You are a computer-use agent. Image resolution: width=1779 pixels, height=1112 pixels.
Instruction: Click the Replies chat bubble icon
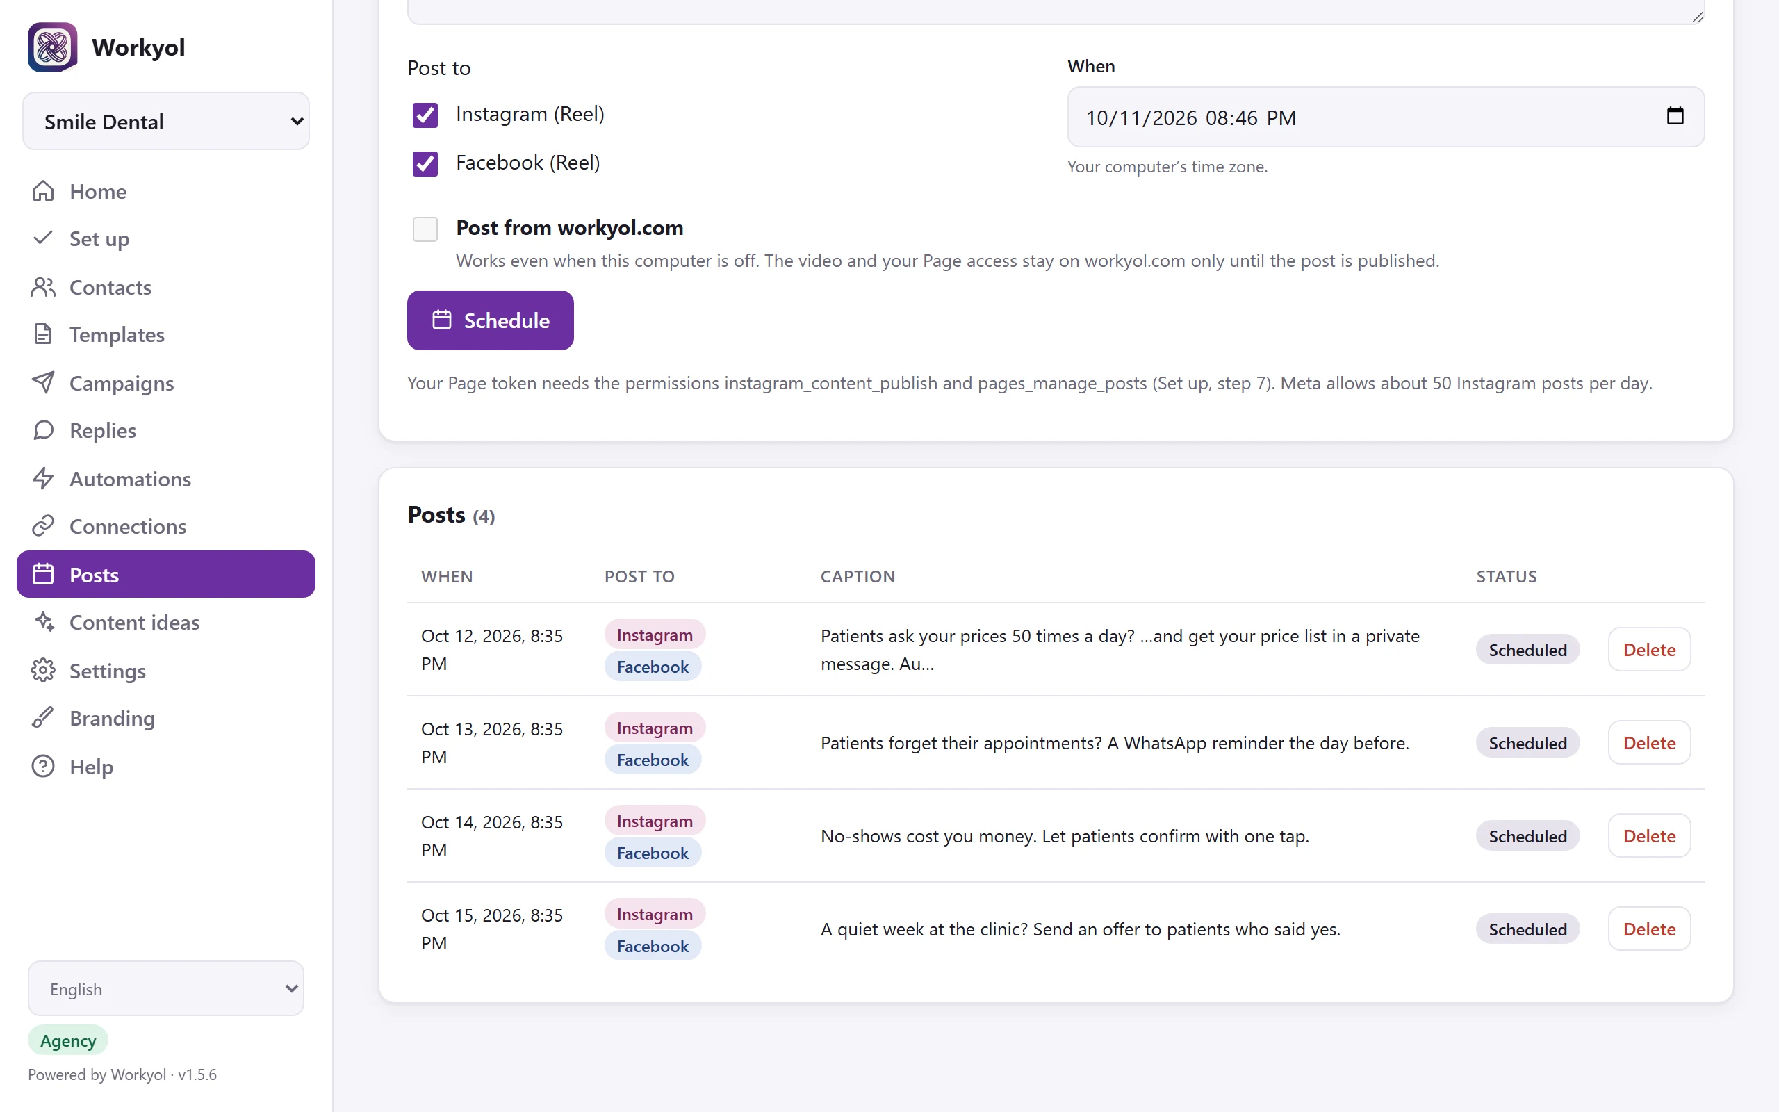[43, 430]
